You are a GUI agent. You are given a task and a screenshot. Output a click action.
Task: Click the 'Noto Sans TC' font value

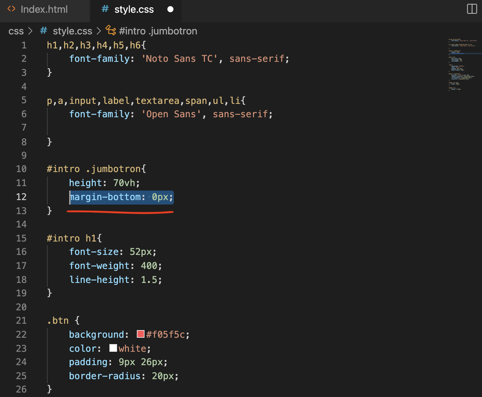pos(179,59)
